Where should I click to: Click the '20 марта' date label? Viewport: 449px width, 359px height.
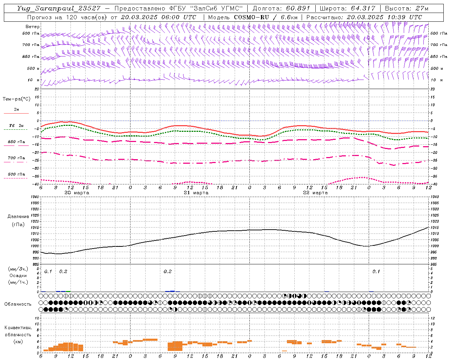click(x=77, y=193)
